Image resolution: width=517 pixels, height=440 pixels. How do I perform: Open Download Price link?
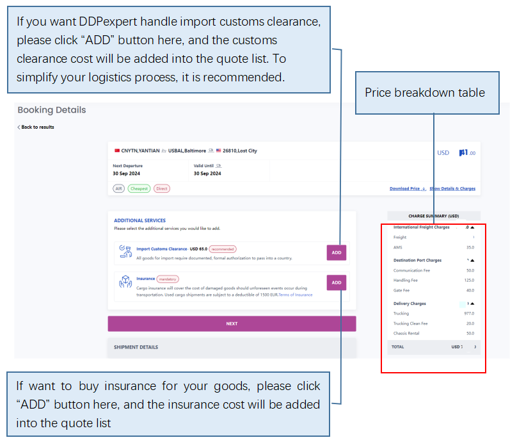408,188
